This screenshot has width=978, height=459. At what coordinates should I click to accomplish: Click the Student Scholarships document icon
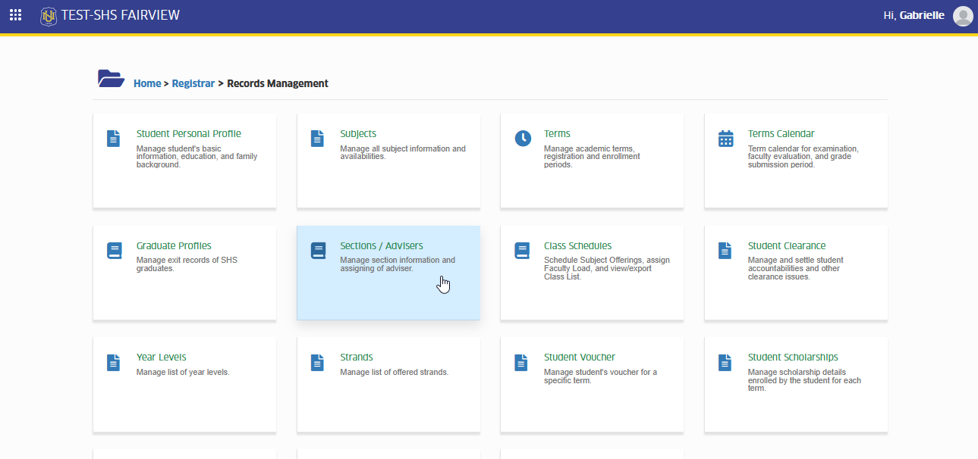coord(725,363)
